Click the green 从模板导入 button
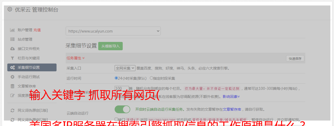 [110, 46]
